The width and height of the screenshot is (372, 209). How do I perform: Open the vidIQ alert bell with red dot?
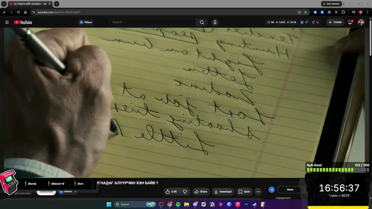click(x=318, y=22)
